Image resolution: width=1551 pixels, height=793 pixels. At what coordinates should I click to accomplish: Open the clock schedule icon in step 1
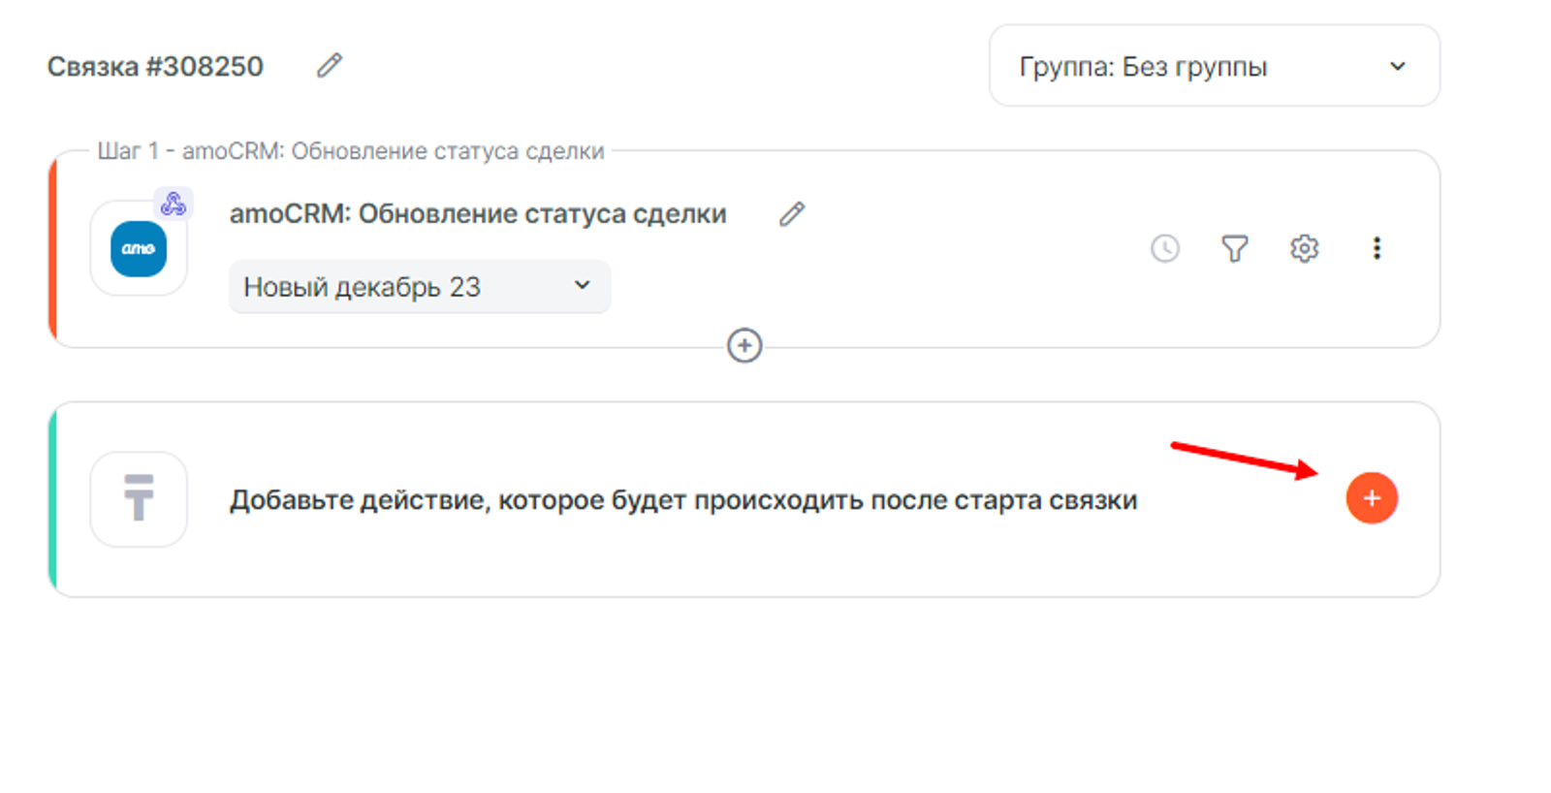(1165, 249)
